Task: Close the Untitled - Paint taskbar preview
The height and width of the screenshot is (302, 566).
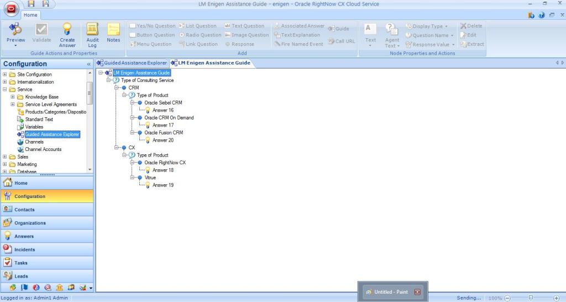Action: (417, 292)
